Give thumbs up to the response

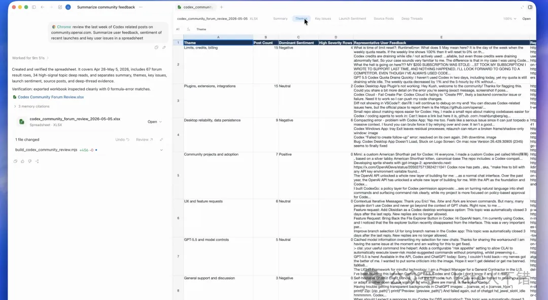tap(23, 161)
